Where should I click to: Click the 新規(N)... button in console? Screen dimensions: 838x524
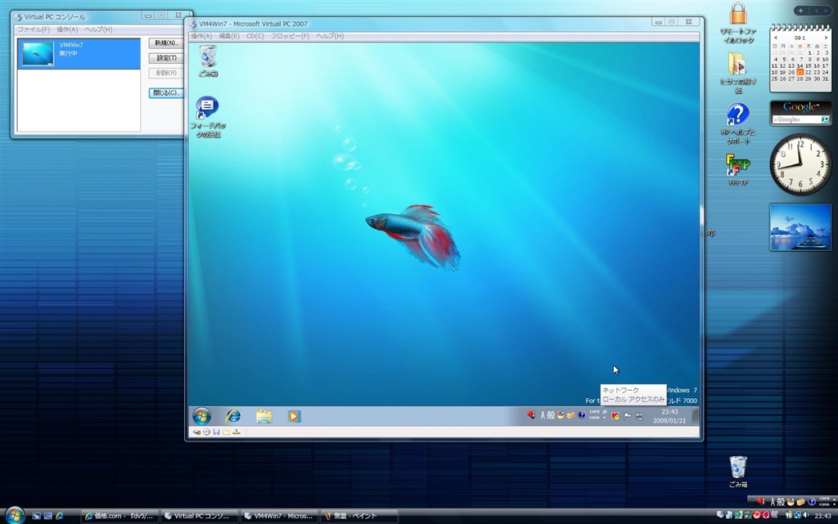(x=166, y=43)
